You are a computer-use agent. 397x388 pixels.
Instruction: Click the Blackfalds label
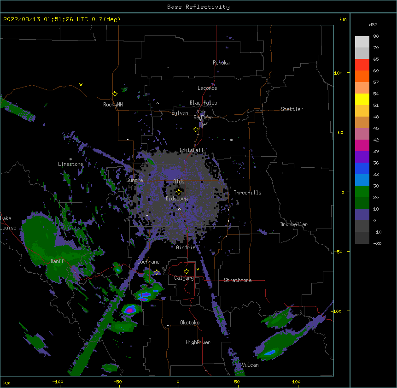tap(203, 103)
